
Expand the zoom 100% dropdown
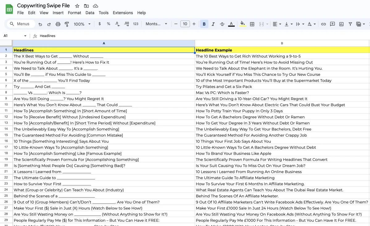[x=82, y=24]
